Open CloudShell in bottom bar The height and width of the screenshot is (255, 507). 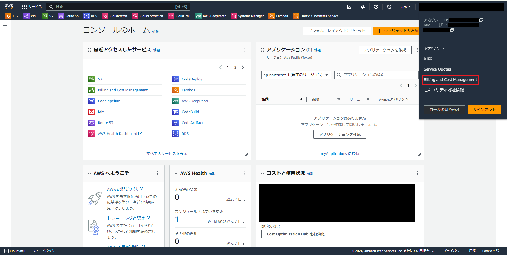pos(15,251)
